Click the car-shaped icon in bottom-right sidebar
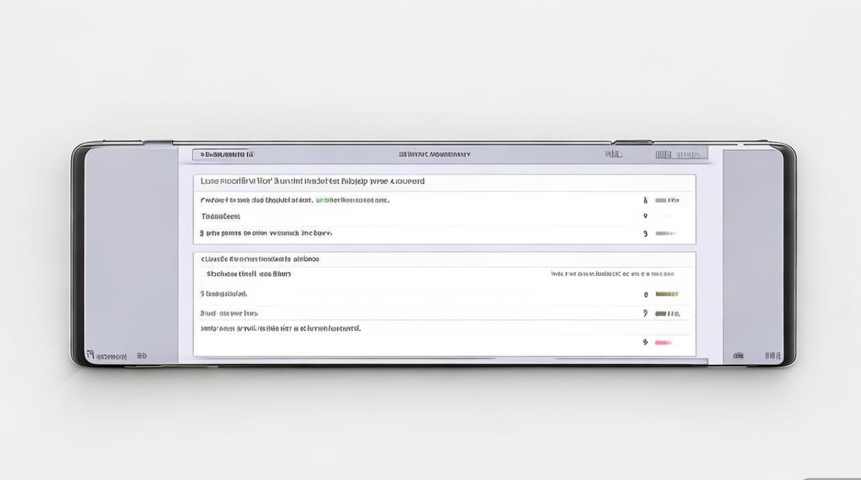This screenshot has height=480, width=861. tap(738, 355)
